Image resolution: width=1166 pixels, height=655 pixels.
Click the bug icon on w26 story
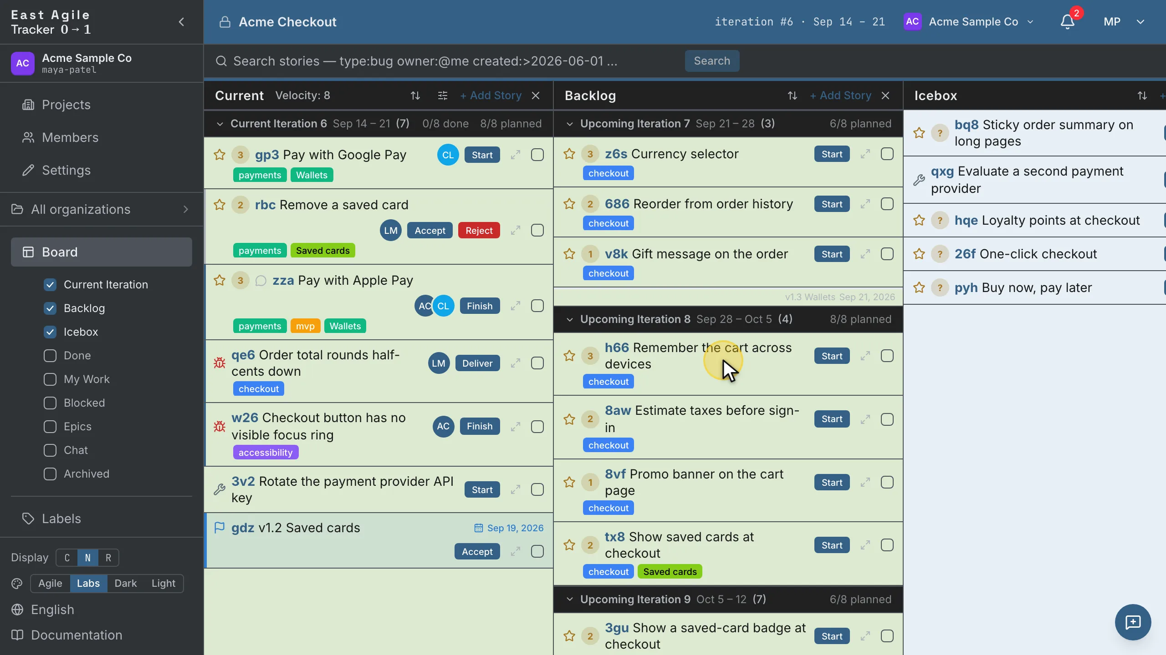click(x=220, y=426)
